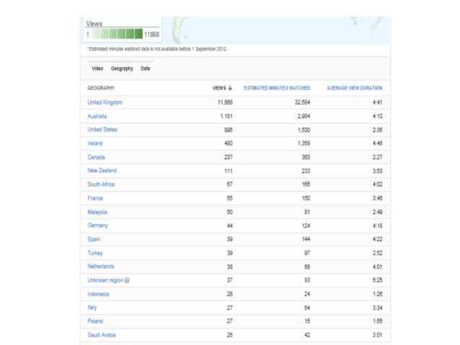460x345 pixels.
Task: Click Saudi Arabia average duration 3:01
Action: (378, 335)
